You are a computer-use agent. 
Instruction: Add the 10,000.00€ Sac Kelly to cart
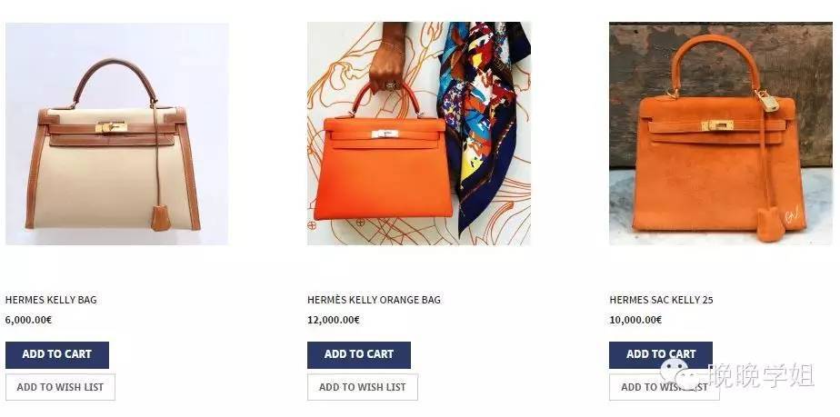pos(661,355)
